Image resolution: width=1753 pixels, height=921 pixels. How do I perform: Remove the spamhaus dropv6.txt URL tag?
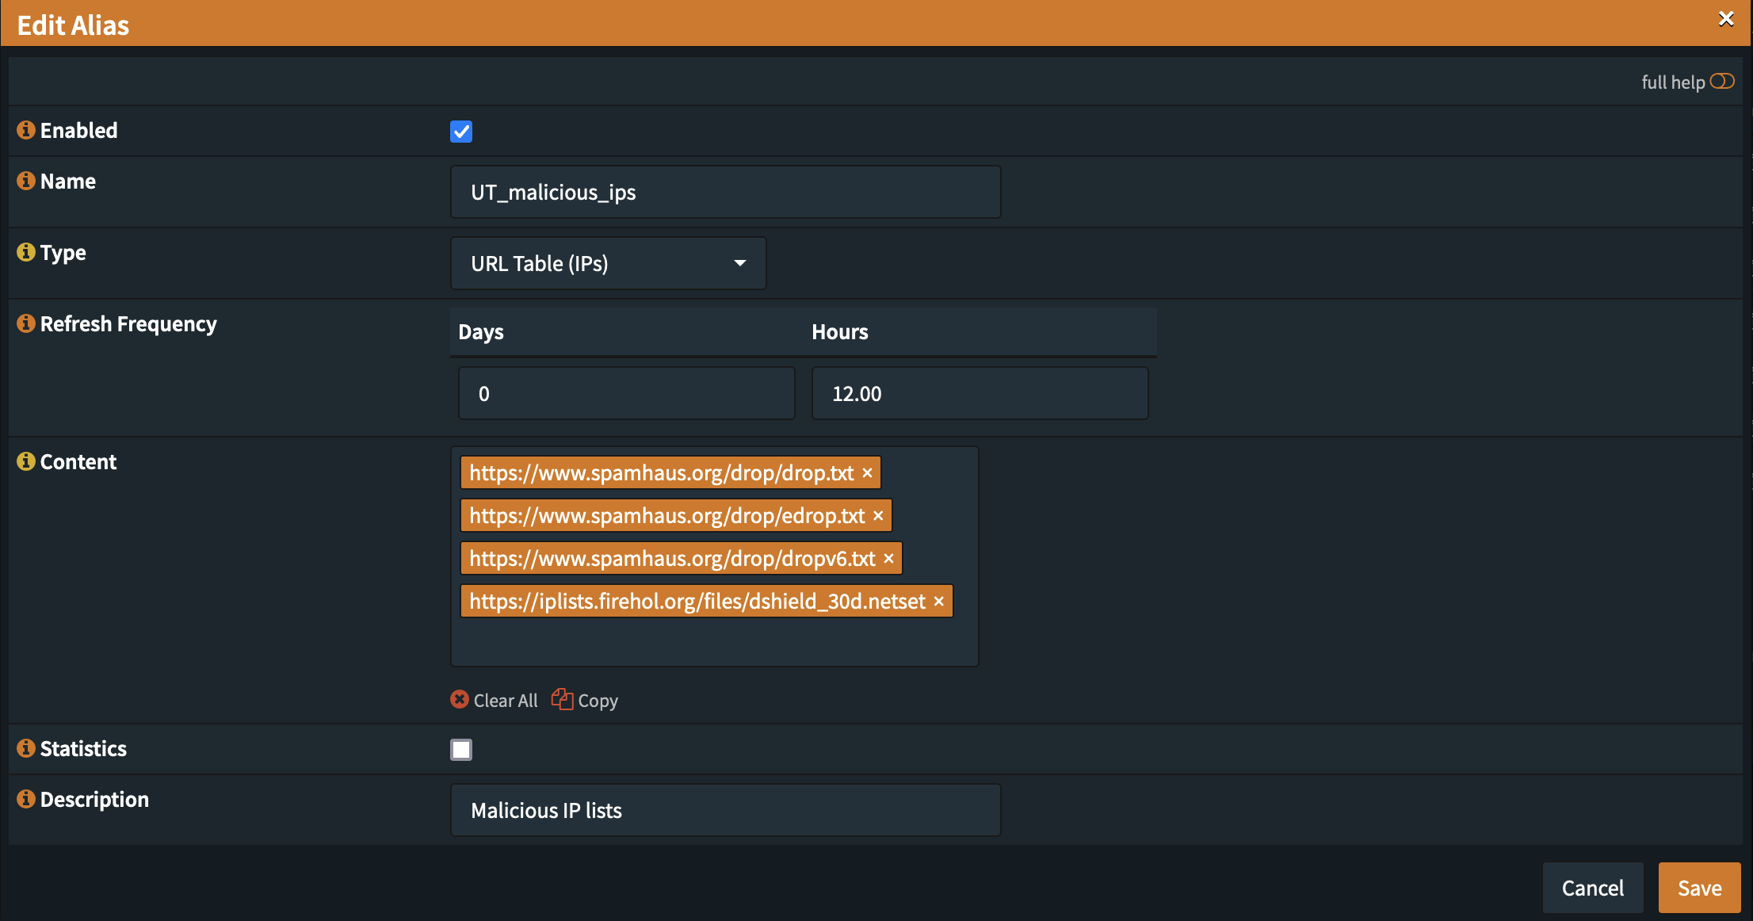tap(889, 559)
